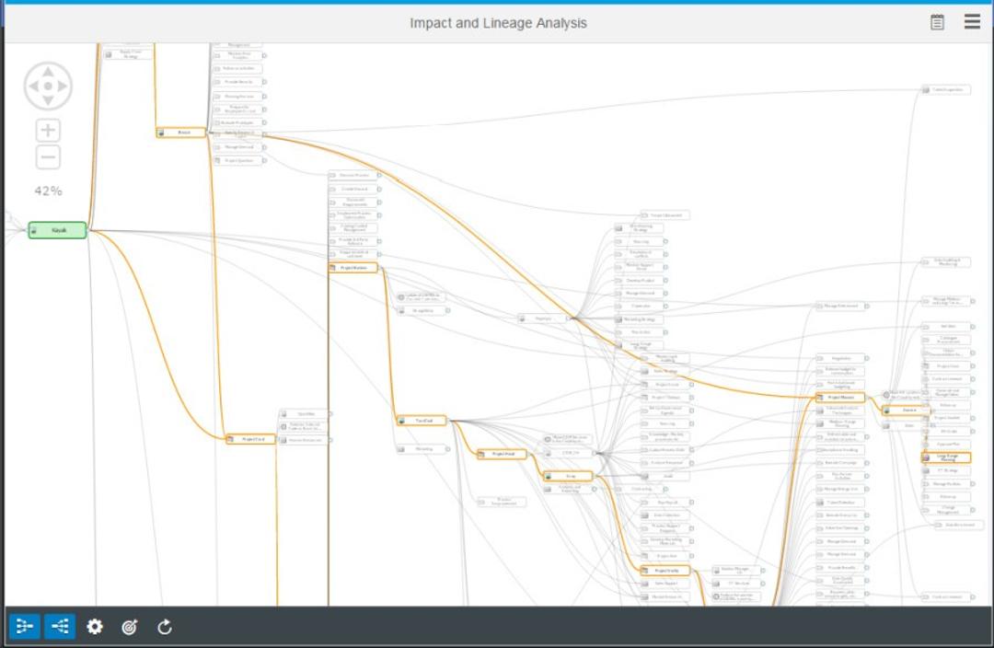Refresh the lineage diagram with the circular arrow
994x648 pixels.
pyautogui.click(x=164, y=627)
